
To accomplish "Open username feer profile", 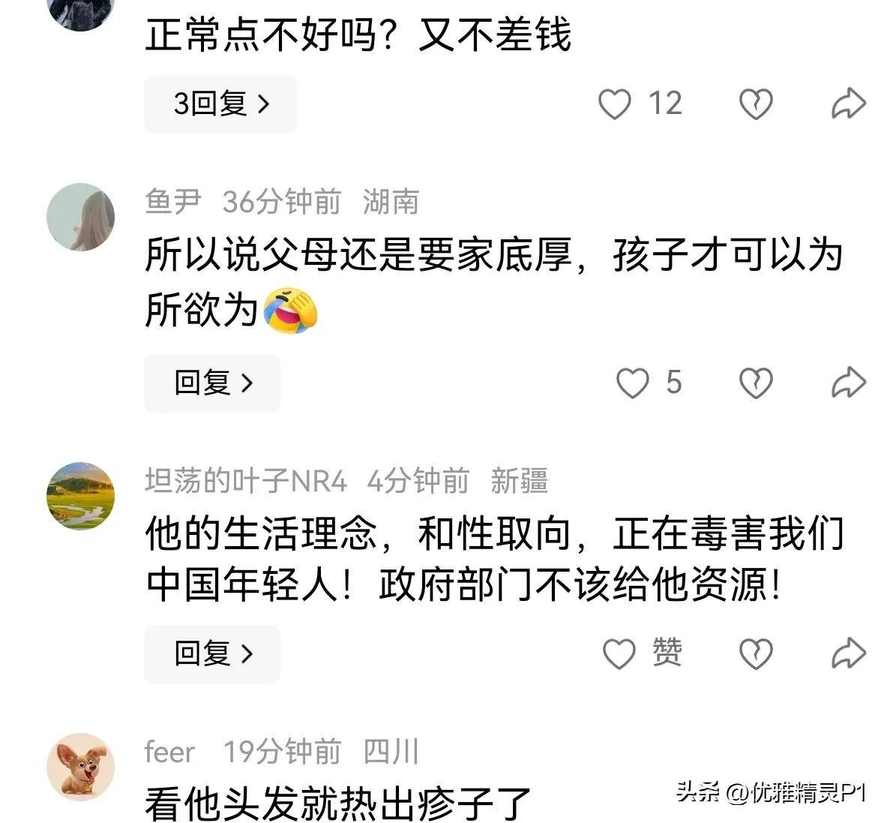I will point(169,752).
